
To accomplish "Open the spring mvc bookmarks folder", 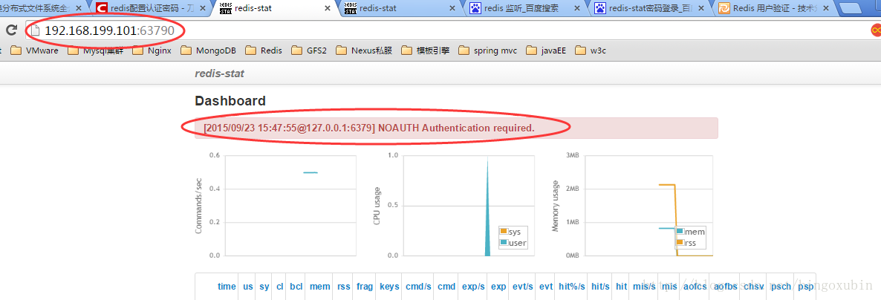I will pos(487,50).
